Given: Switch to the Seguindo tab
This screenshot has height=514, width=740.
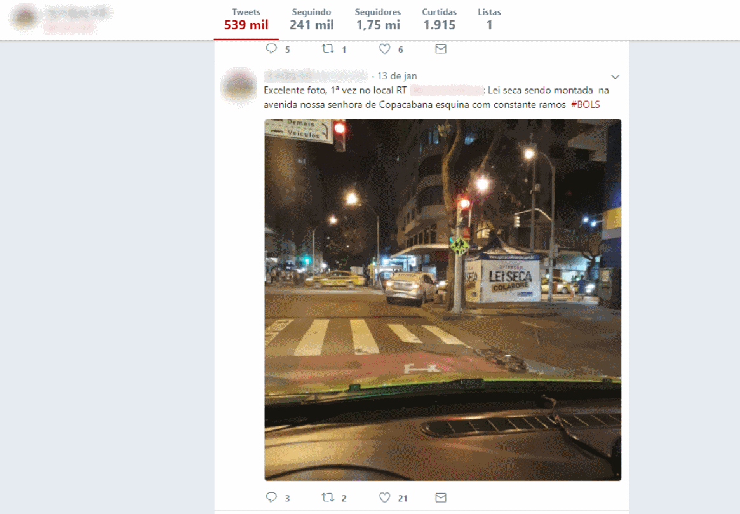Looking at the screenshot, I should pyautogui.click(x=311, y=20).
